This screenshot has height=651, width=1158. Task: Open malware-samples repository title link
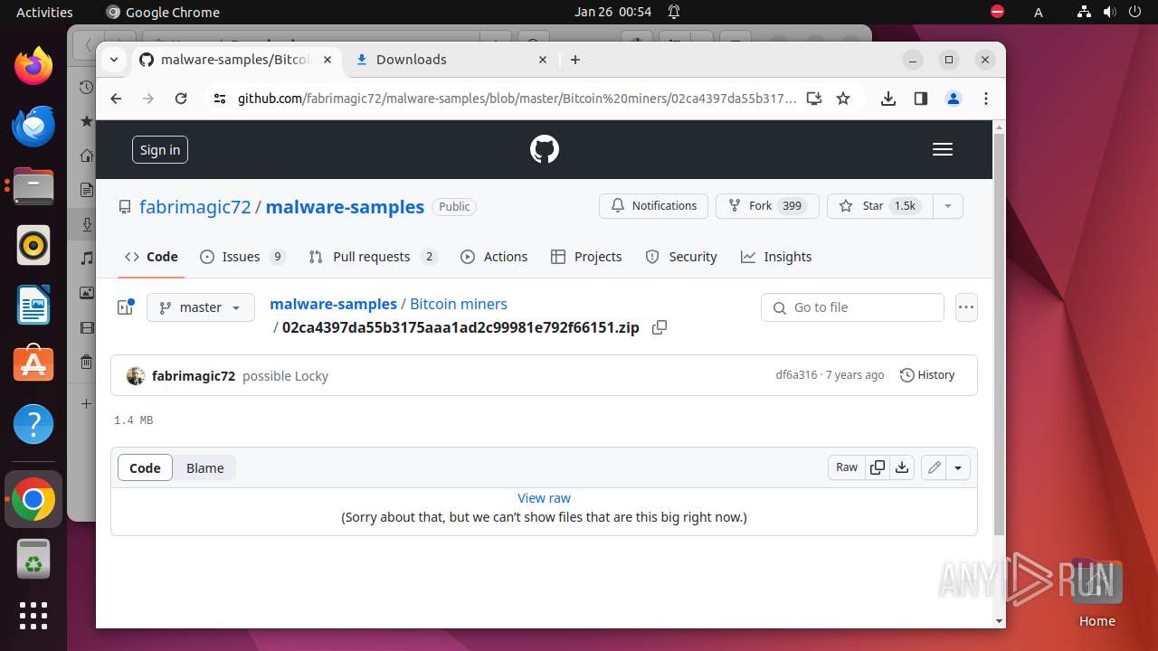(x=345, y=207)
